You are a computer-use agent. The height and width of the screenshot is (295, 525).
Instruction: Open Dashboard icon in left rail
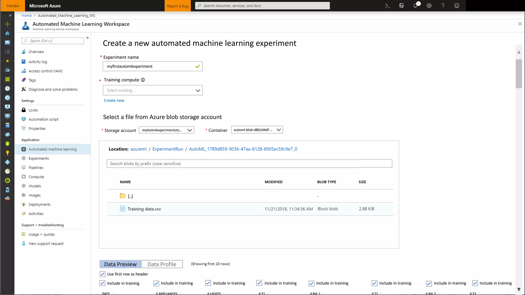7,43
